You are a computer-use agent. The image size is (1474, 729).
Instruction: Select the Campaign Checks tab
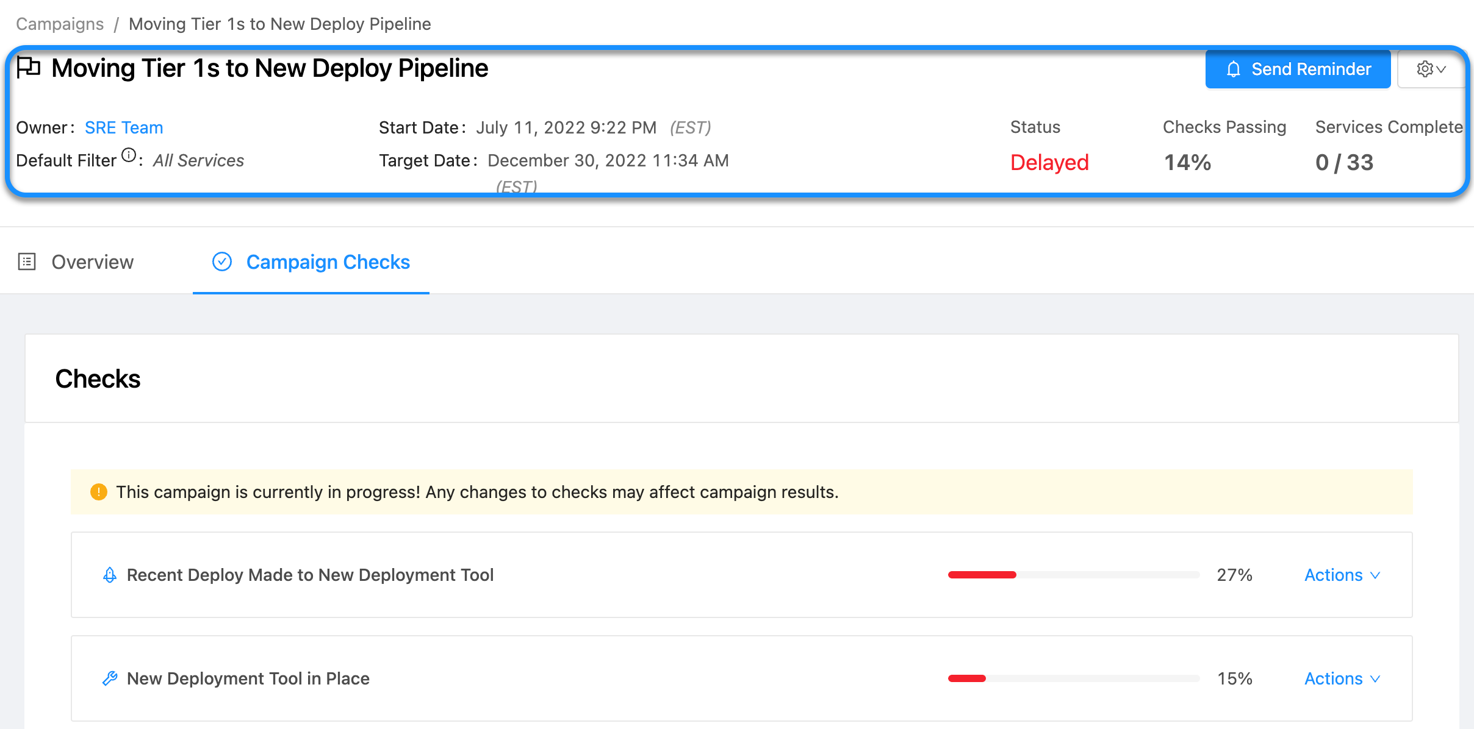328,262
